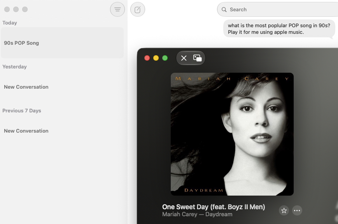Click Mariah Carey — Daydream subtitle
The width and height of the screenshot is (338, 224).
(x=197, y=214)
